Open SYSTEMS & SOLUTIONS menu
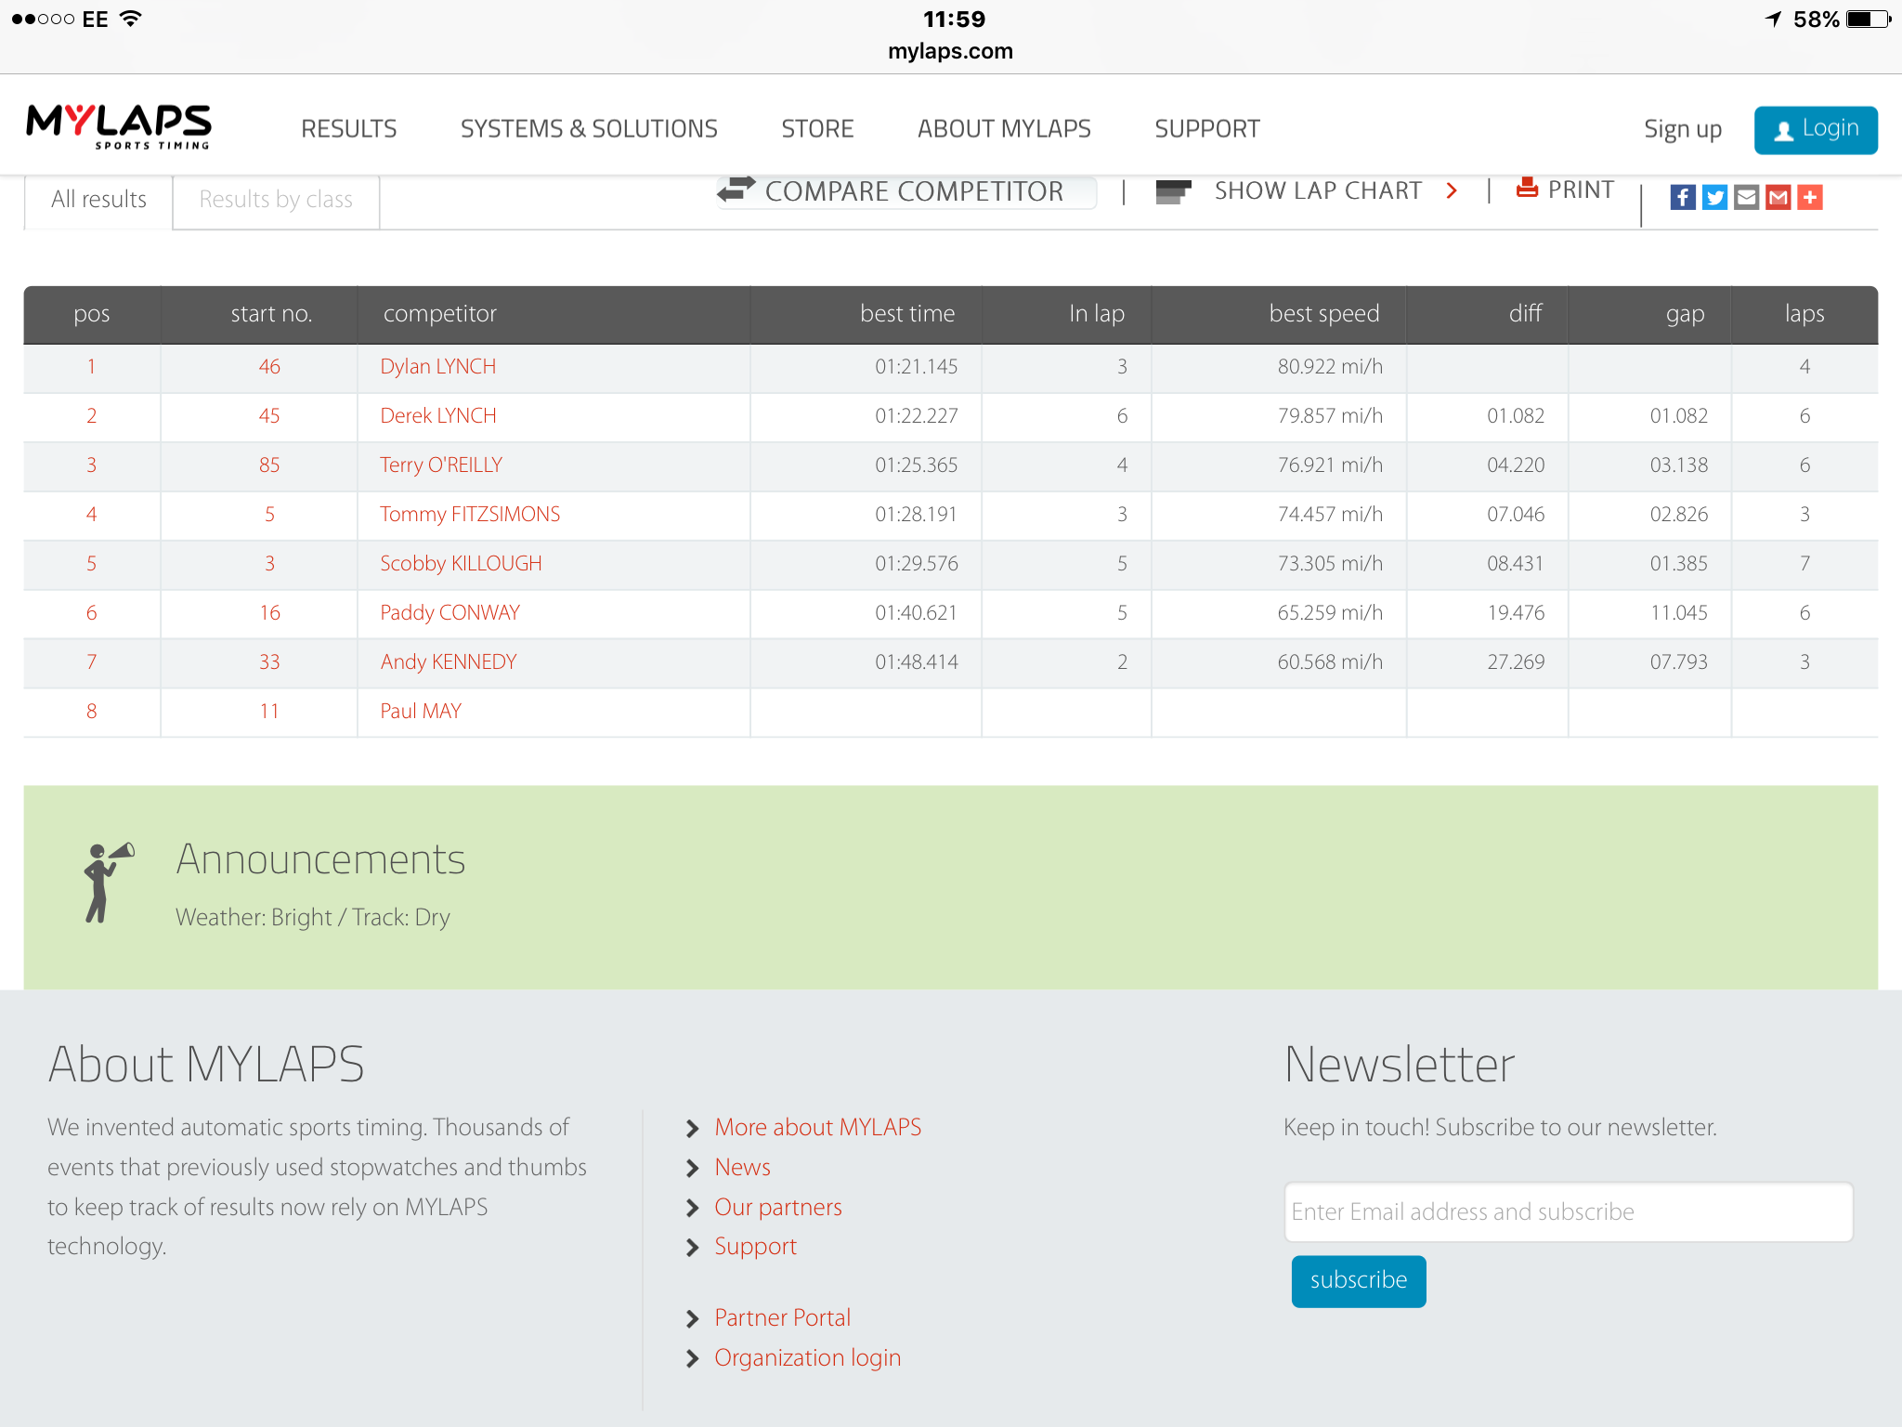Image resolution: width=1902 pixels, height=1427 pixels. pos(589,128)
